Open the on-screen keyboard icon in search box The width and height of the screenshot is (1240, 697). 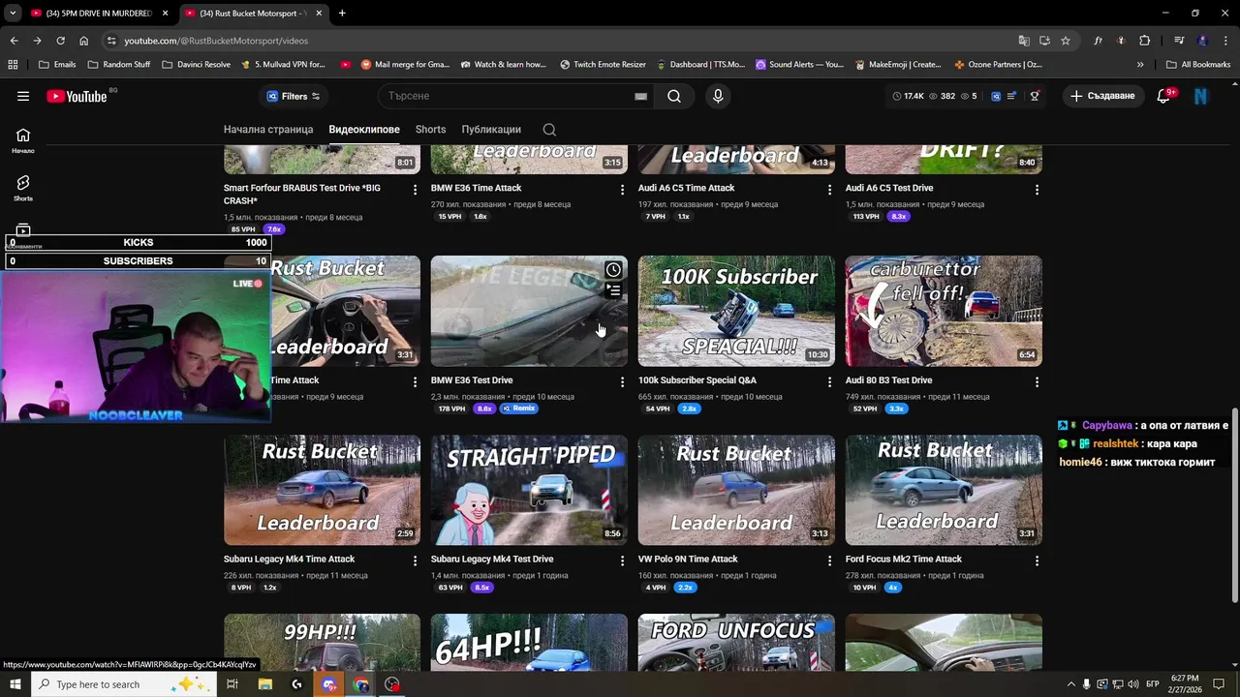pos(640,96)
